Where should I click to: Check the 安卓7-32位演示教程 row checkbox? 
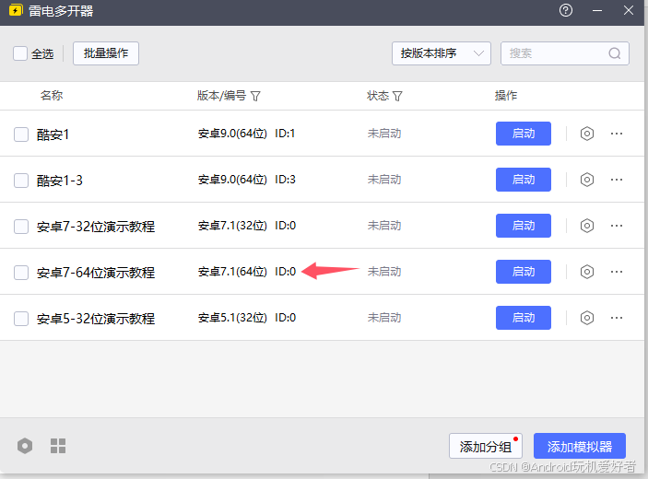point(21,227)
